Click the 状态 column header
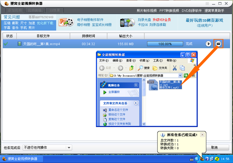 tap(9, 36)
